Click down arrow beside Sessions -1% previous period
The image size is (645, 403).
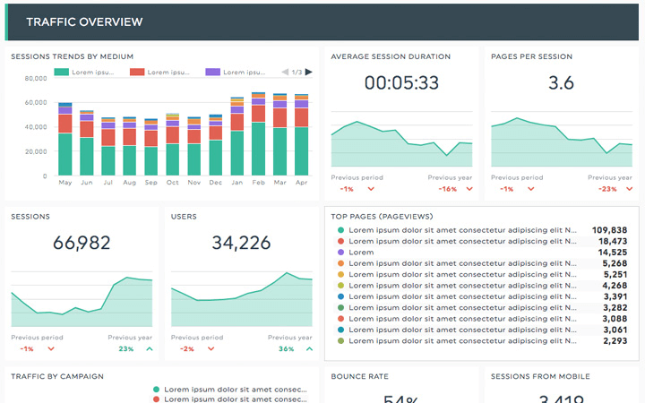click(x=50, y=349)
